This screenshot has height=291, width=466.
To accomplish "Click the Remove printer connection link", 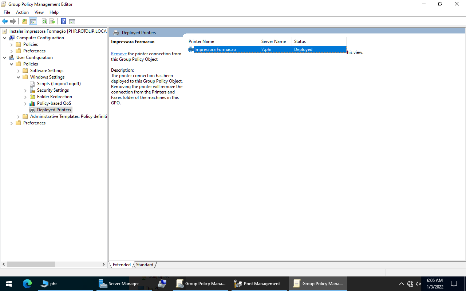I will tap(119, 54).
